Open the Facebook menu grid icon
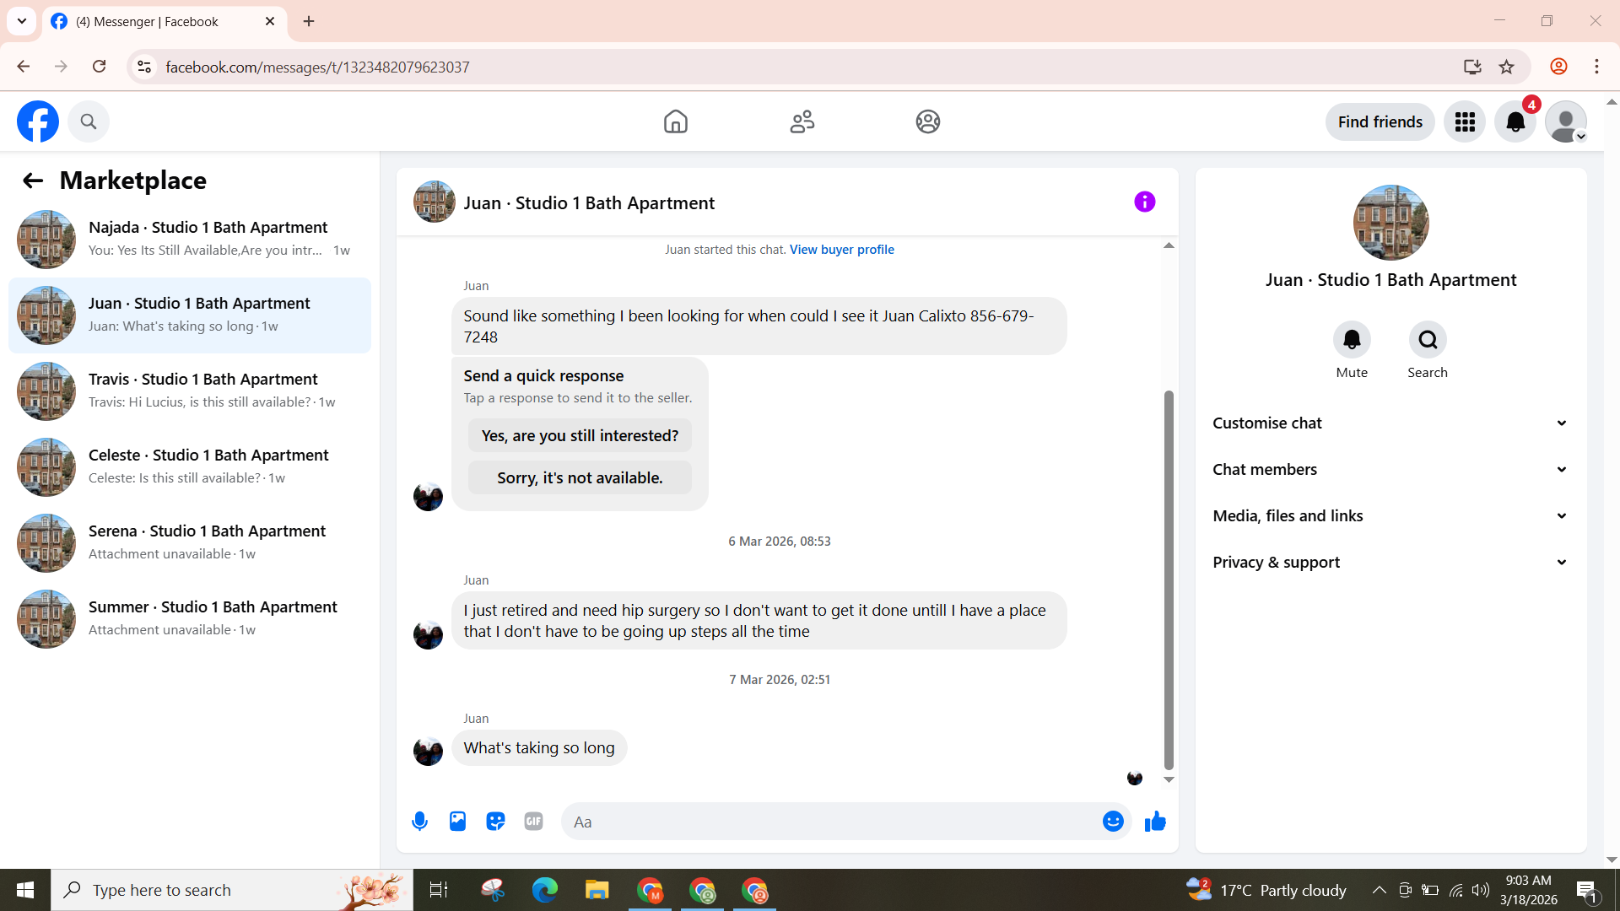 1465,122
